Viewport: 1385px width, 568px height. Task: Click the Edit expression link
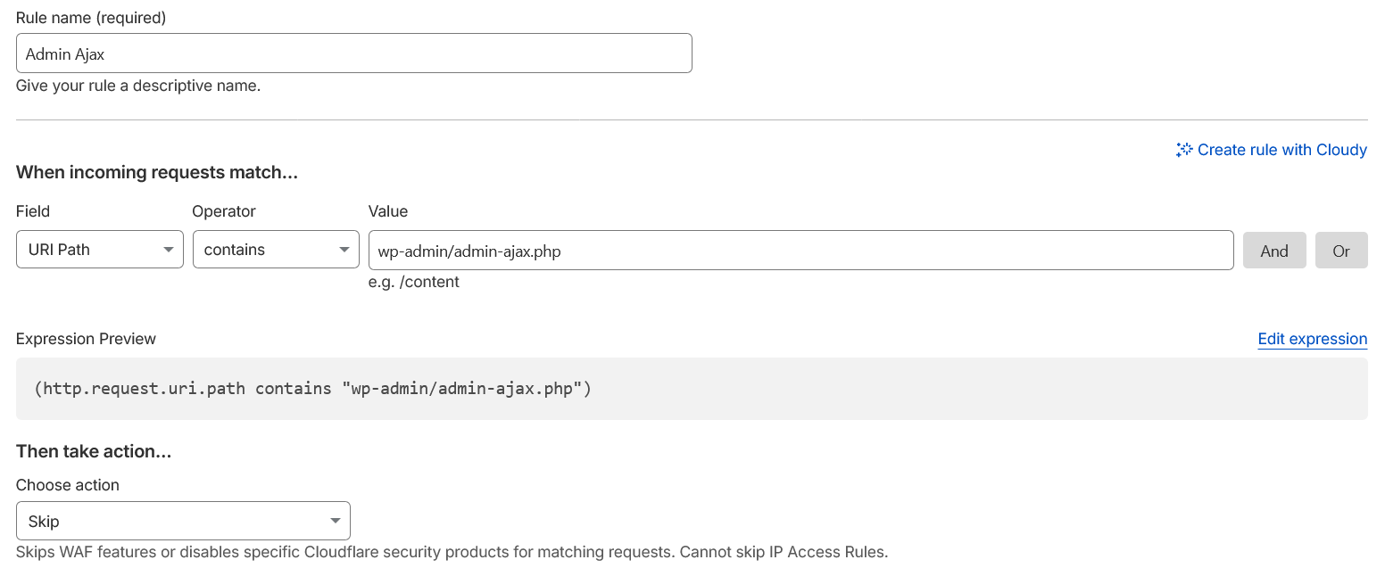tap(1312, 339)
